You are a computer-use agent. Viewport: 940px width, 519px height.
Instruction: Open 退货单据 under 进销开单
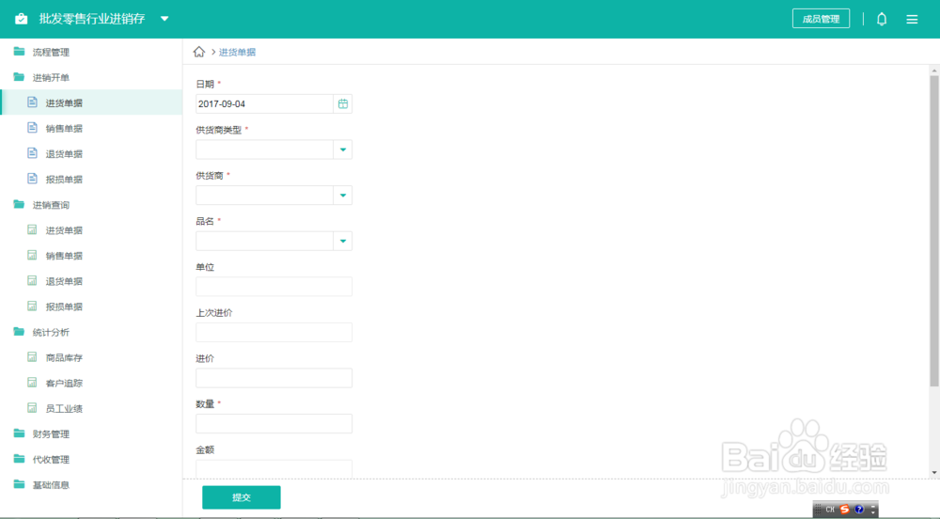(91, 153)
